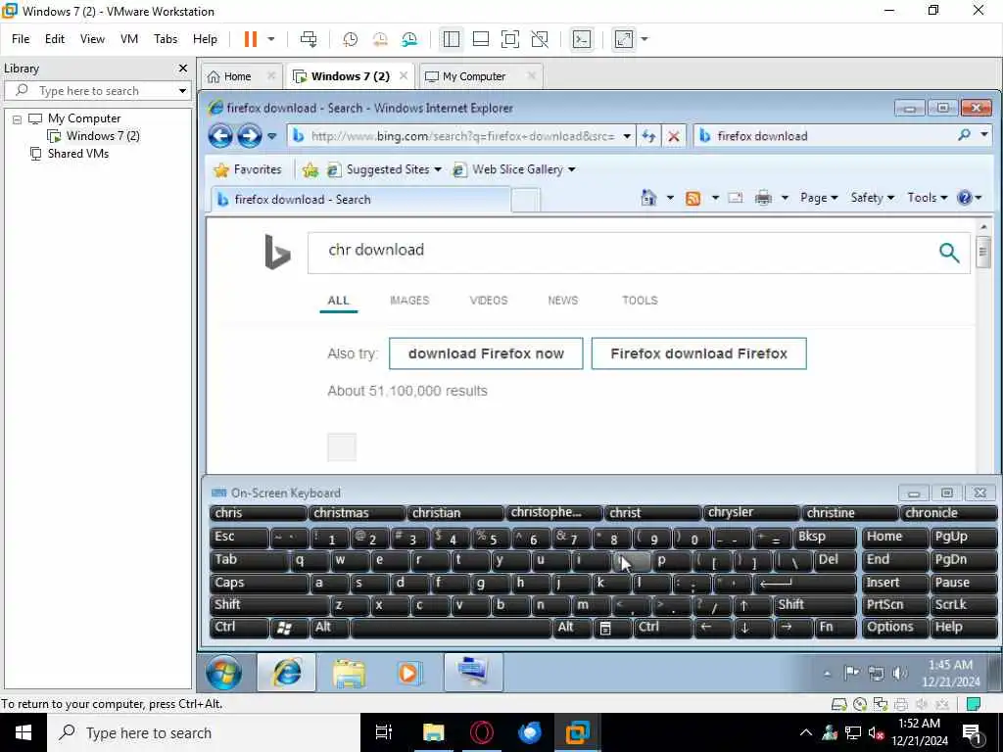Viewport: 1003px width, 752px height.
Task: Pause the virtual machine with toolbar button
Action: 250,39
